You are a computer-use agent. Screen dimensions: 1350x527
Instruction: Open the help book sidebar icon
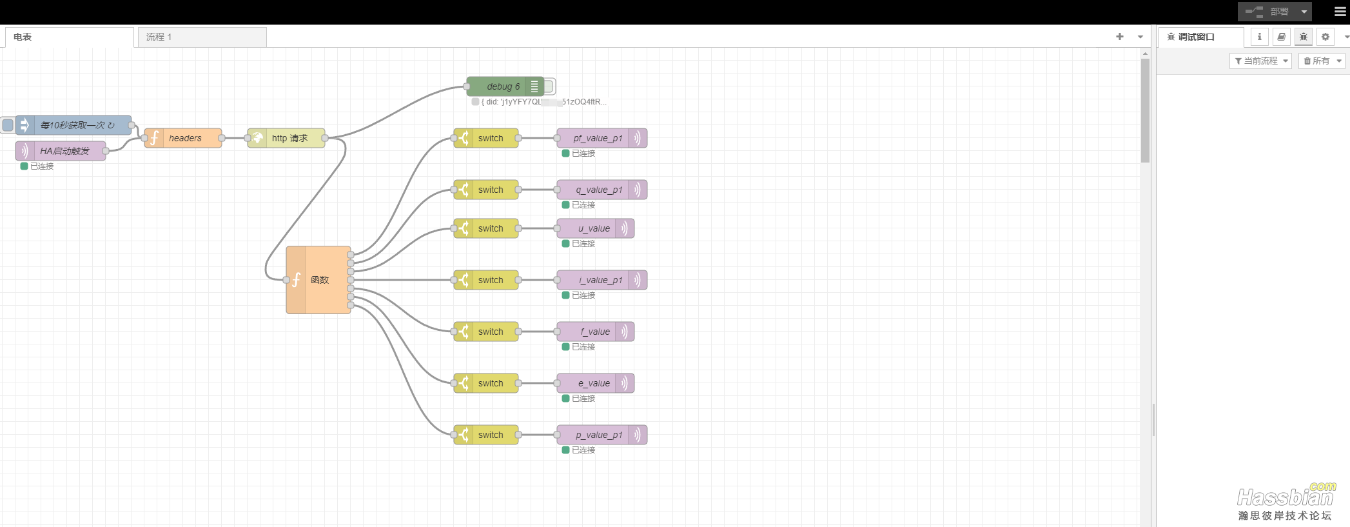pyautogui.click(x=1281, y=37)
